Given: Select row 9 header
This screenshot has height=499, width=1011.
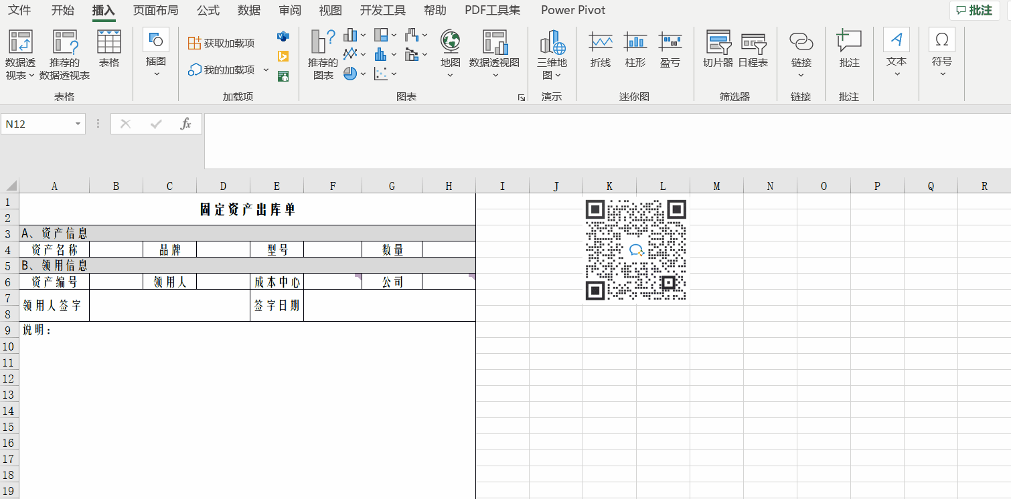Looking at the screenshot, I should pos(9,330).
